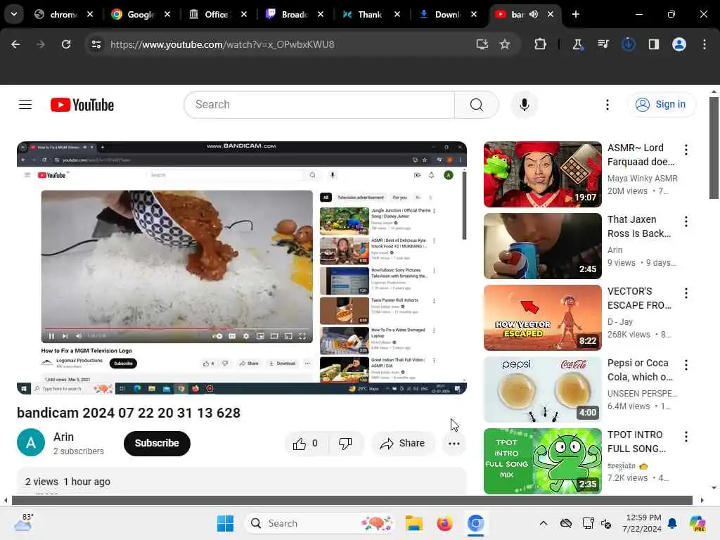Screen dimensions: 720x540
Task: Go to YouTube home via the logo
Action: click(x=82, y=105)
